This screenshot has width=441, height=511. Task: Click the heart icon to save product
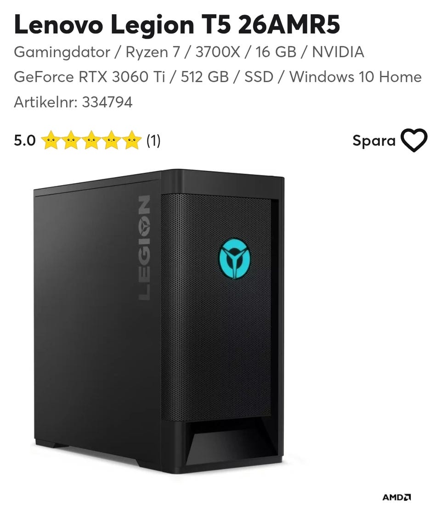414,140
